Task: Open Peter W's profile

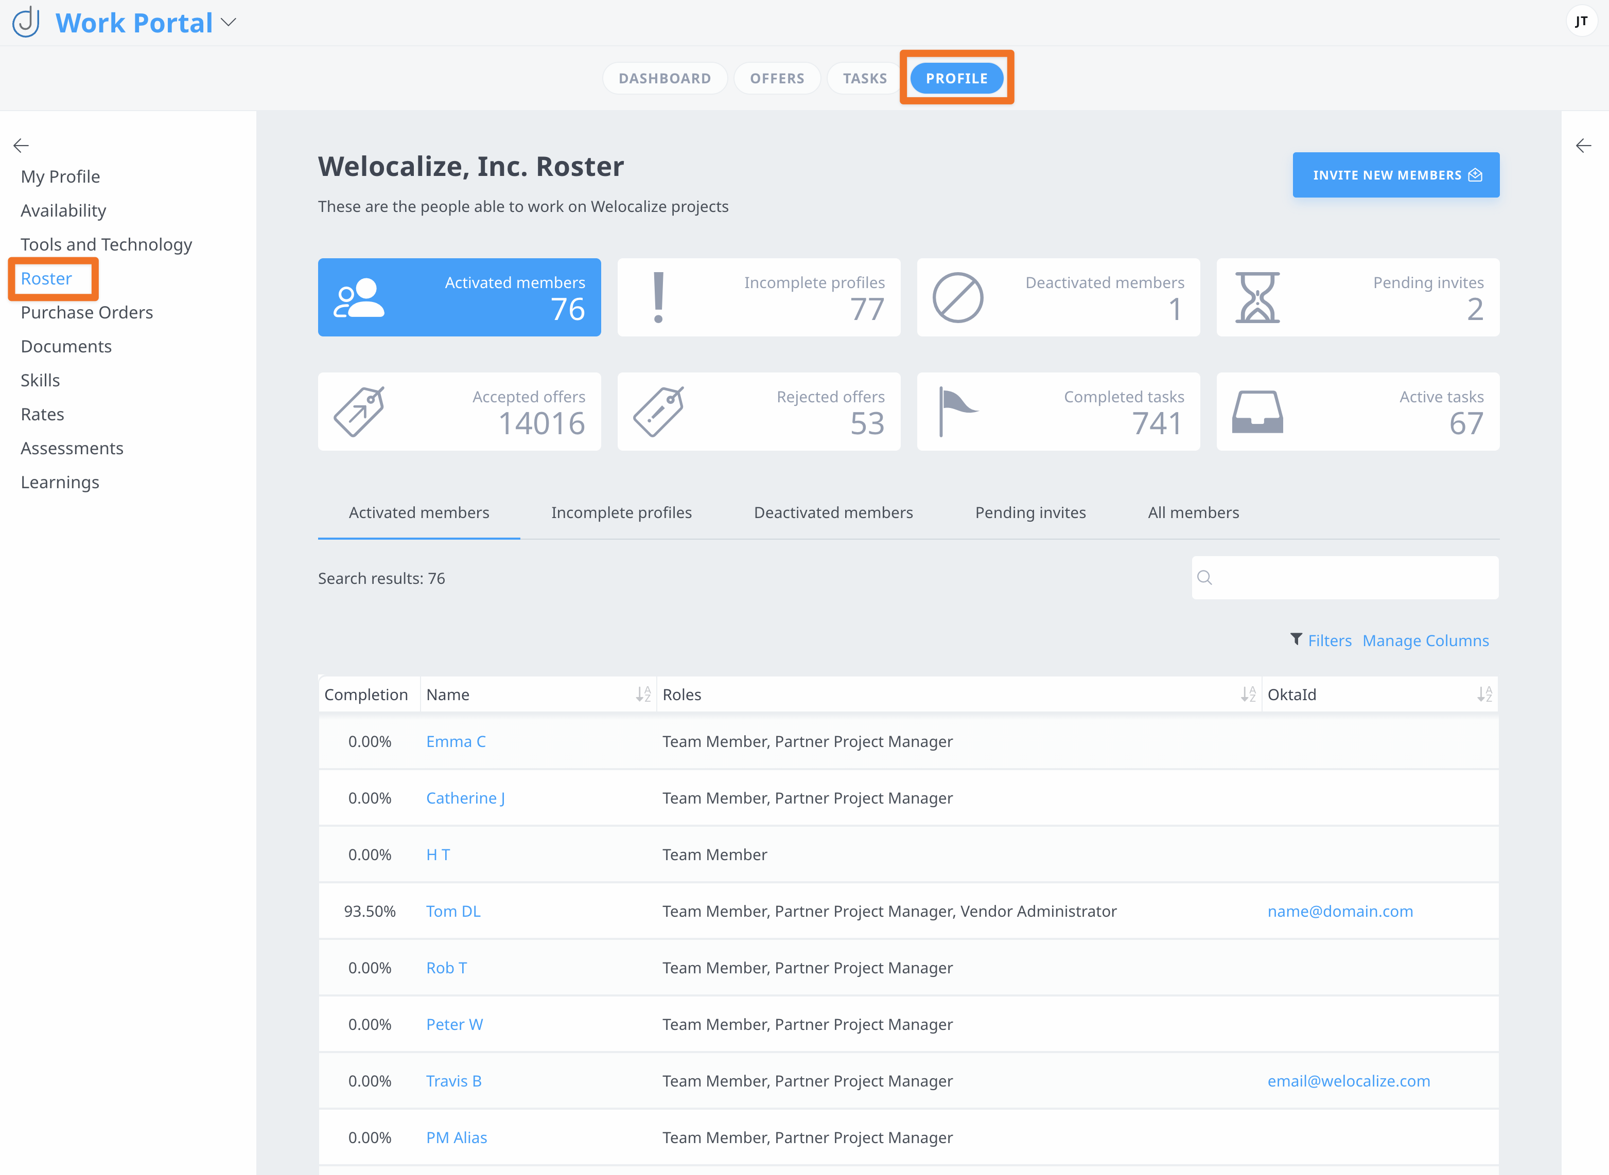Action: tap(454, 1024)
